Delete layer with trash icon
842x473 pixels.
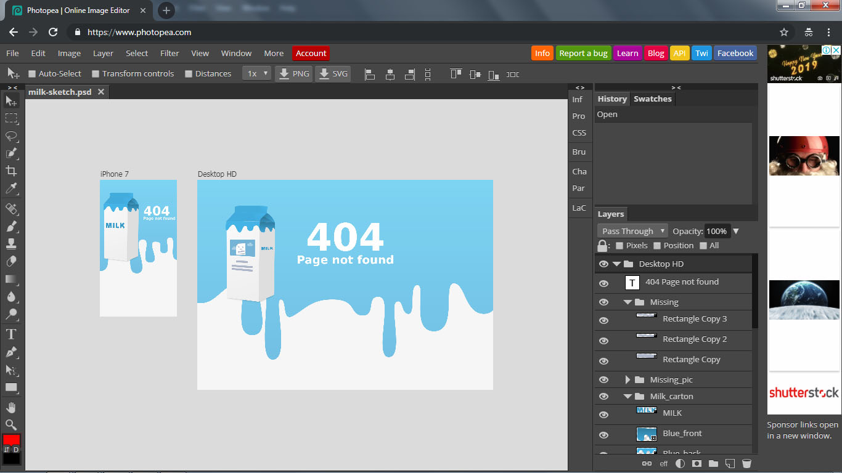pyautogui.click(x=746, y=463)
